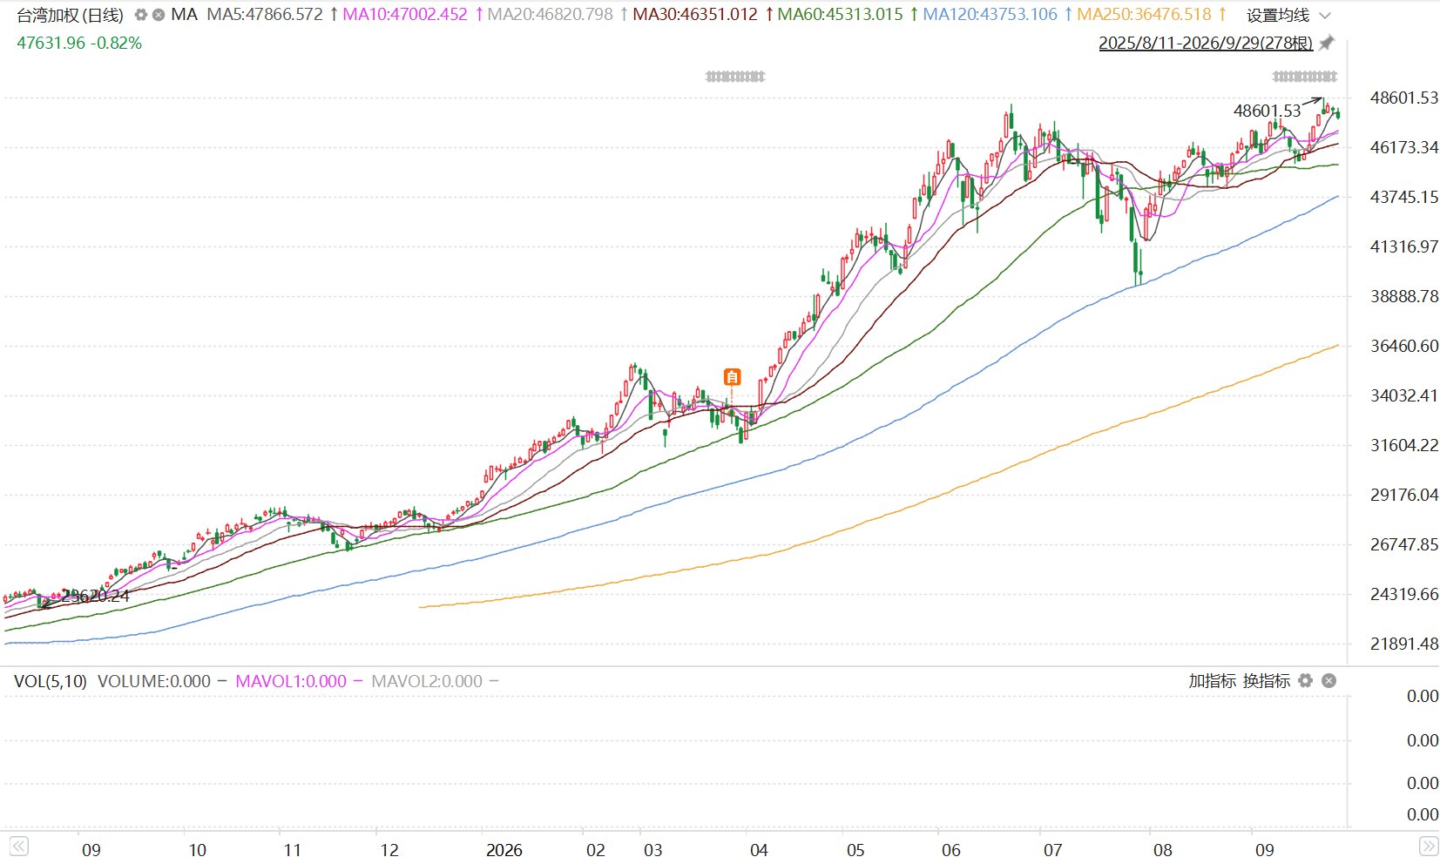Open VOL indicator settings gear
The width and height of the screenshot is (1440, 857).
pyautogui.click(x=1305, y=680)
